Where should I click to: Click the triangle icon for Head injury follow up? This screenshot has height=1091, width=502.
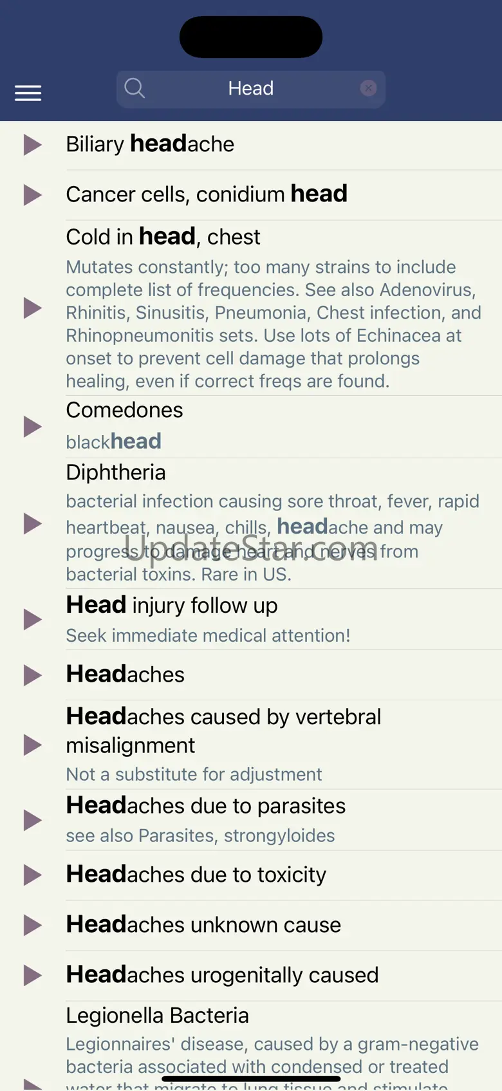pyautogui.click(x=32, y=619)
